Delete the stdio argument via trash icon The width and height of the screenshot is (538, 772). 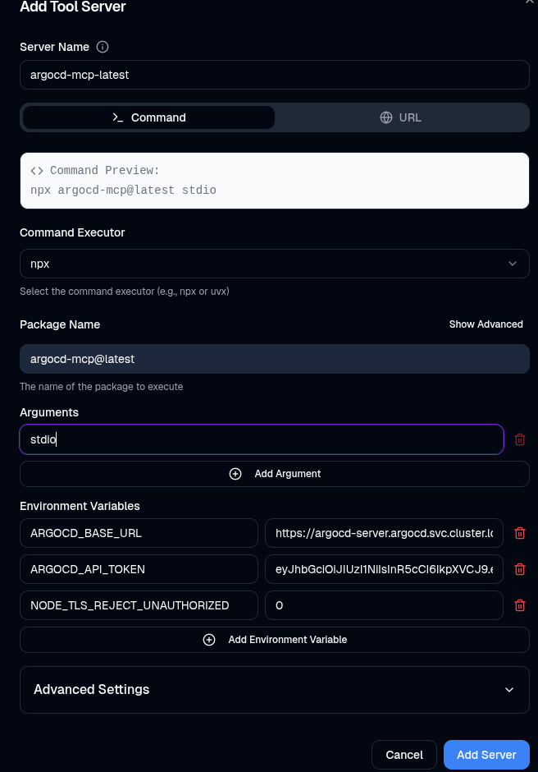(x=519, y=439)
